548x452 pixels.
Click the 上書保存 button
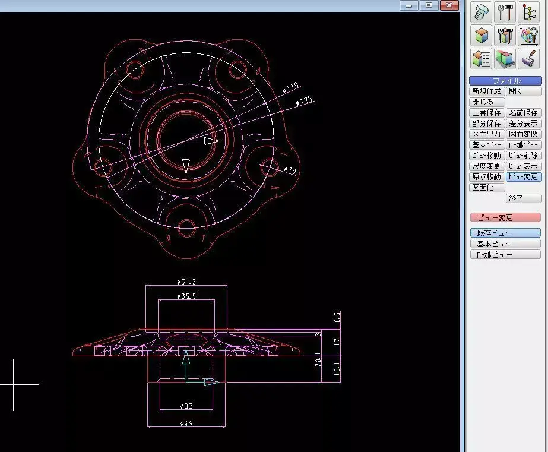point(487,113)
